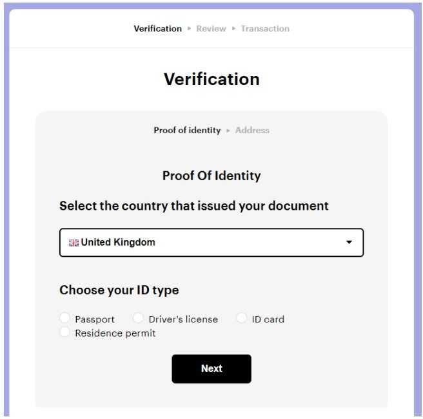
Task: Click the arrow after Proof of identity
Action: coord(228,130)
